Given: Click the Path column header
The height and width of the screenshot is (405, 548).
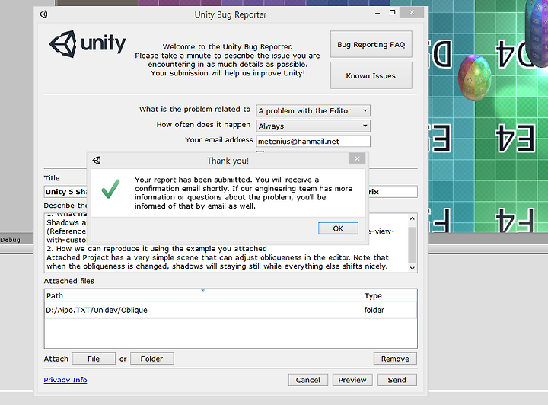Looking at the screenshot, I should click(x=203, y=295).
